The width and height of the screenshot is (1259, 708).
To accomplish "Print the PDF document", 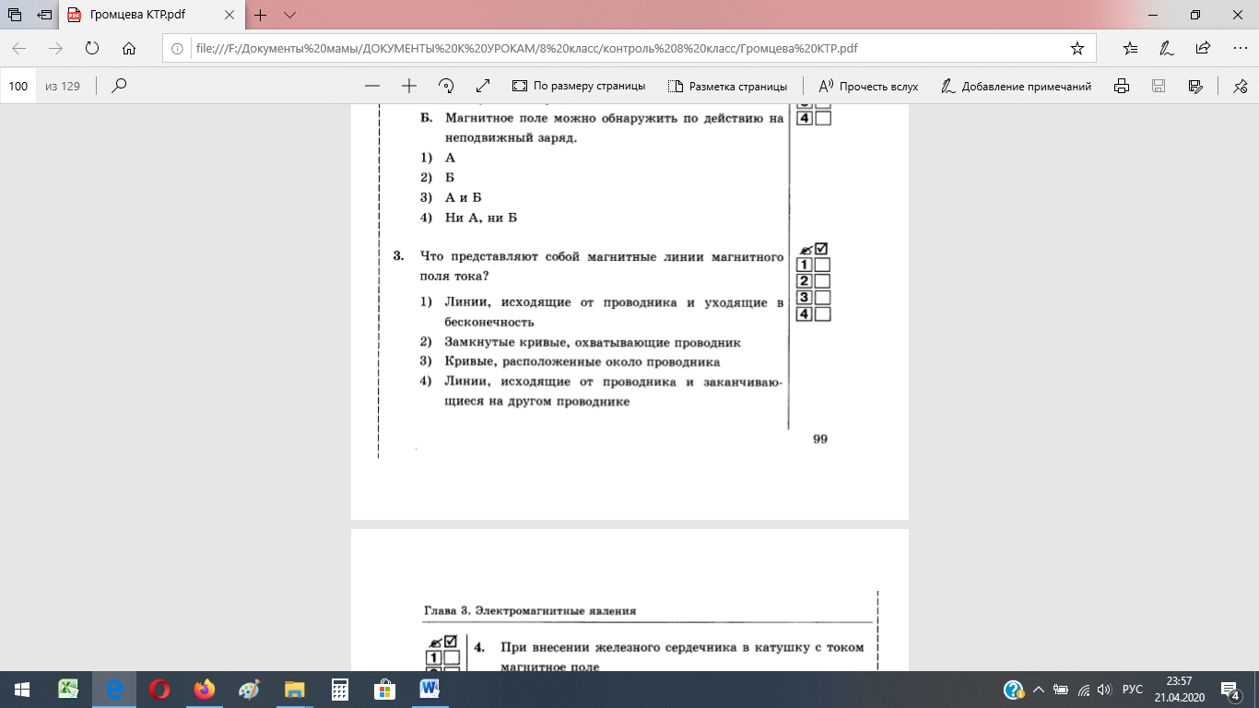I will 1122,86.
